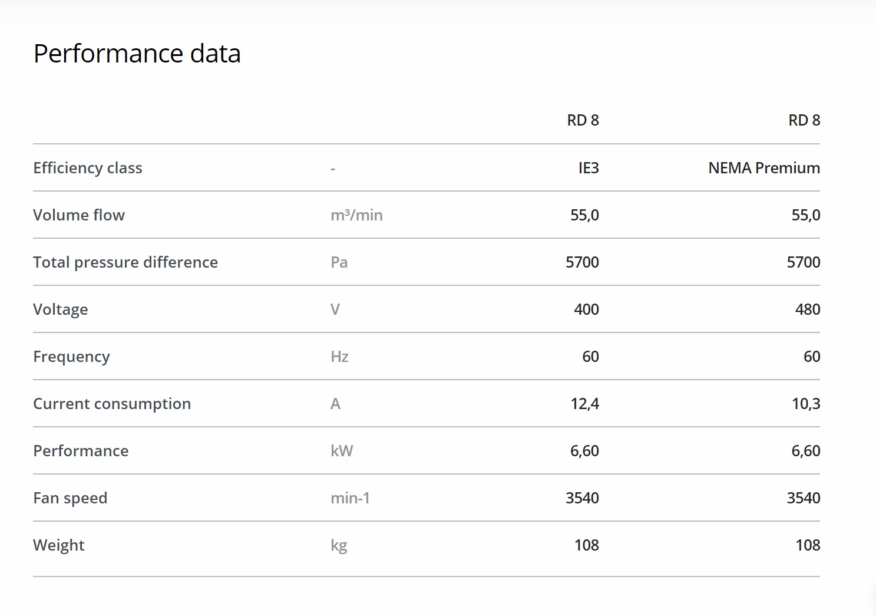
Task: Click the "Current consumption" row label
Action: pos(112,404)
